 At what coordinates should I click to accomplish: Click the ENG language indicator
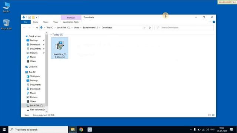coord(212,130)
